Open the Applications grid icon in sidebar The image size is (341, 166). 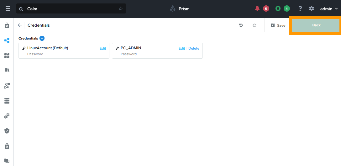[x=7, y=56]
